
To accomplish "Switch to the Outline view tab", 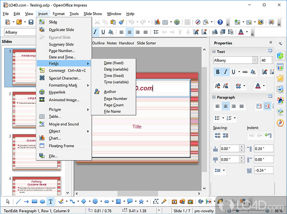I will pos(98,43).
